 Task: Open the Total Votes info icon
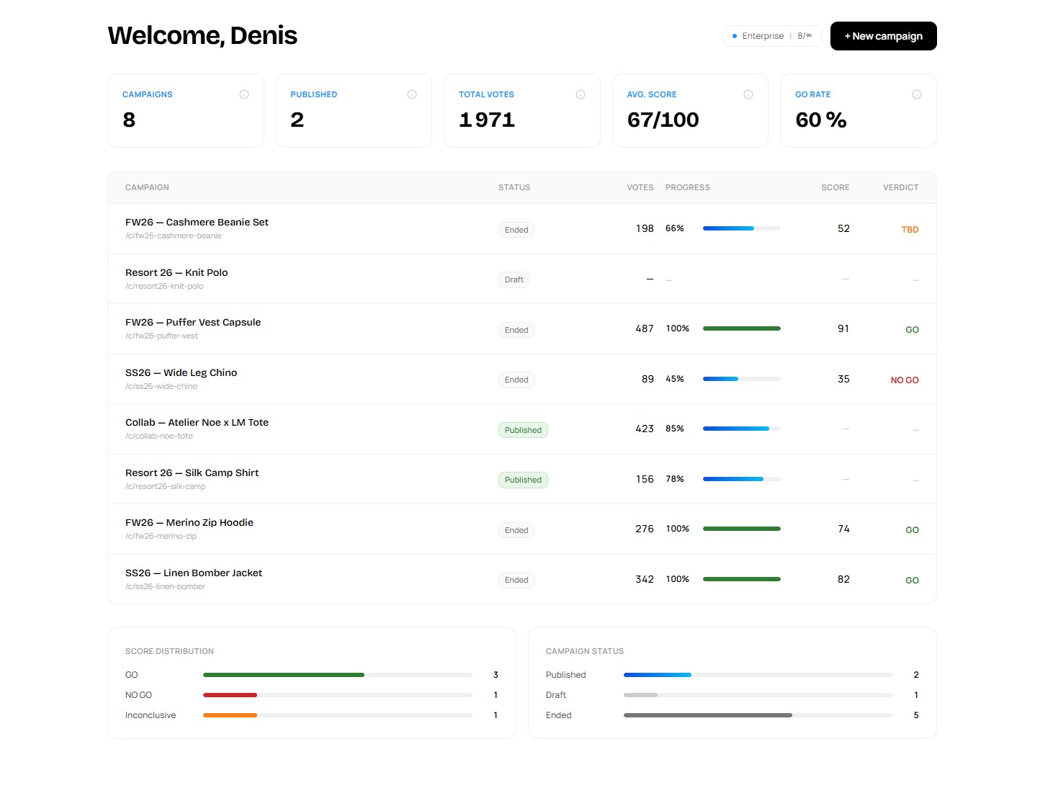(x=580, y=94)
